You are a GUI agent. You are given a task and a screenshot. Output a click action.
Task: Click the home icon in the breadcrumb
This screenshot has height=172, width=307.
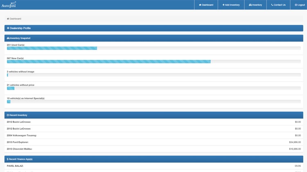click(x=8, y=19)
